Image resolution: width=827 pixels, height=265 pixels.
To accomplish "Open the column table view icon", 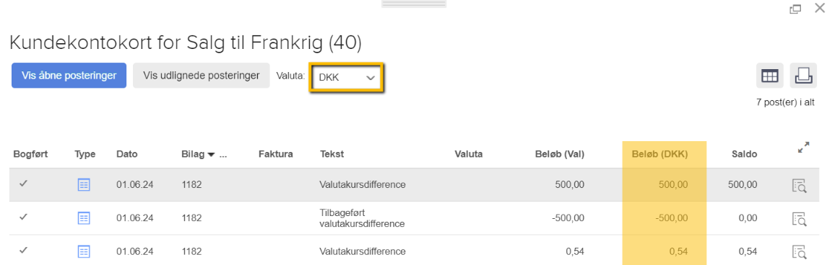I will 769,76.
